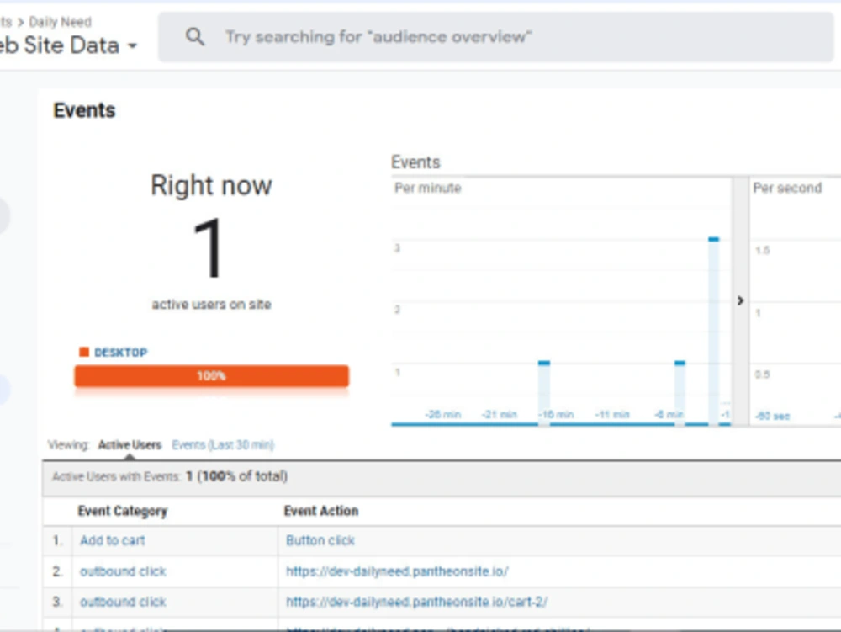841x632 pixels.
Task: Click the bar at -6 min
Action: pos(680,393)
